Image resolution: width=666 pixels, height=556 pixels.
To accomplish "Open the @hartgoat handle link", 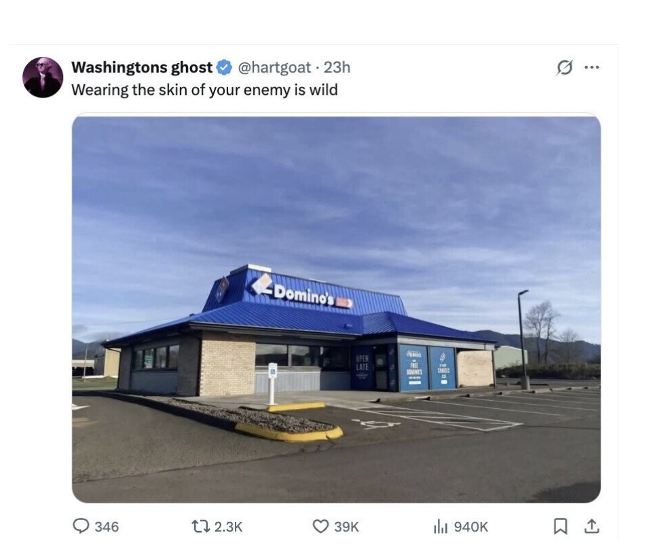I will point(274,67).
